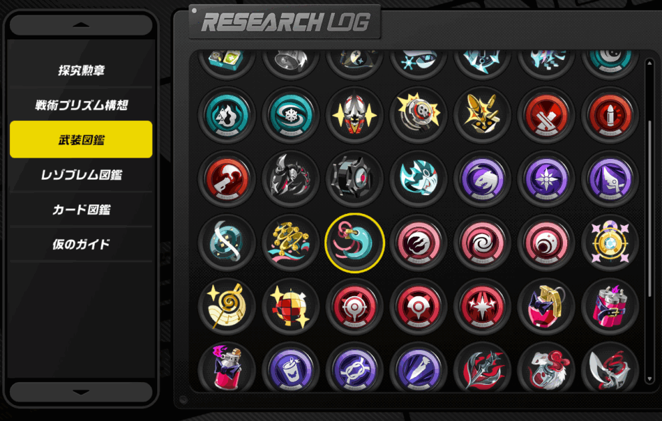The height and width of the screenshot is (421, 662).
Task: Open the pink grenade perfume bottle icon
Action: coord(546,307)
